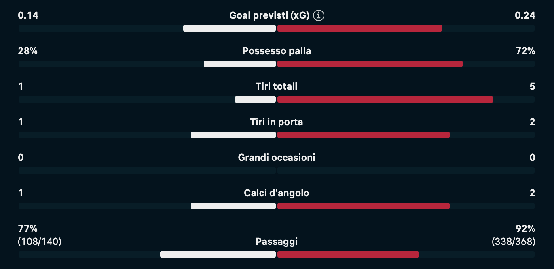Click the xG info icon
The image size is (554, 269).
coord(319,16)
